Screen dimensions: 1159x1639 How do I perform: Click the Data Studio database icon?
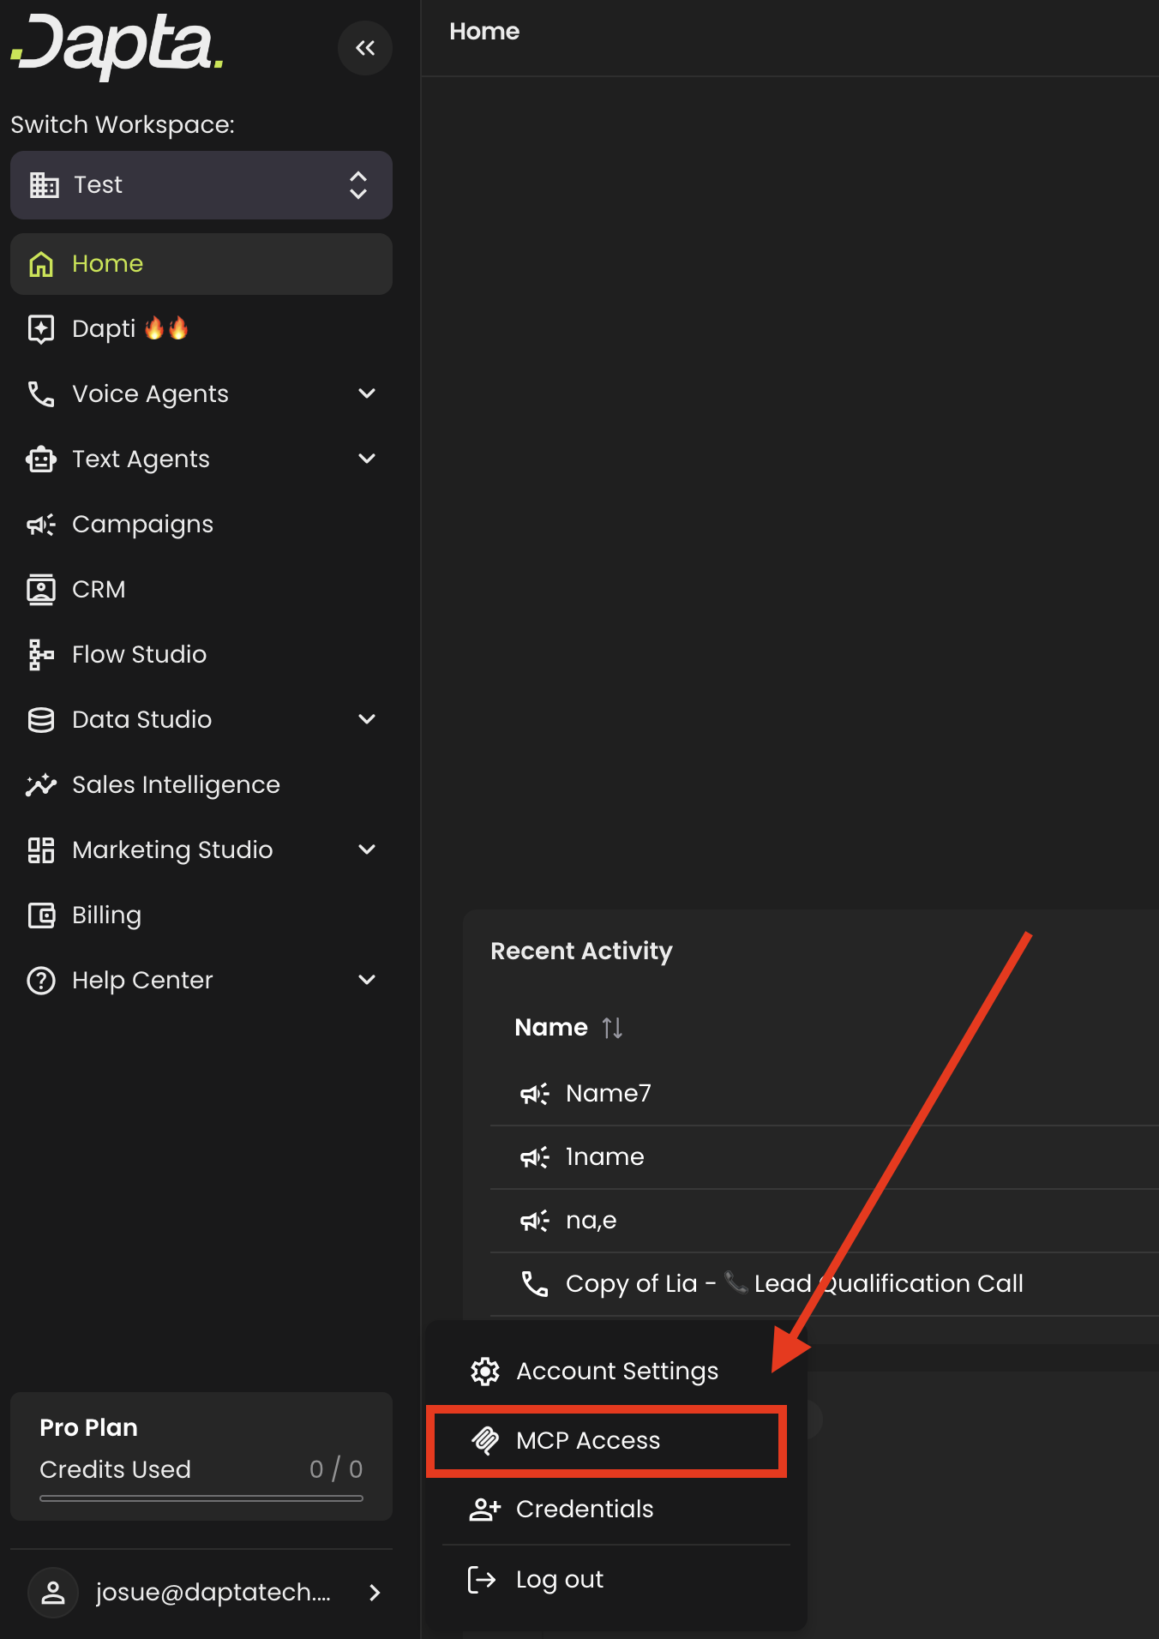(41, 720)
